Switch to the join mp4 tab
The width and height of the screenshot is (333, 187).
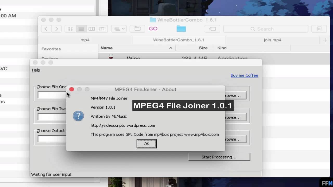(272, 40)
